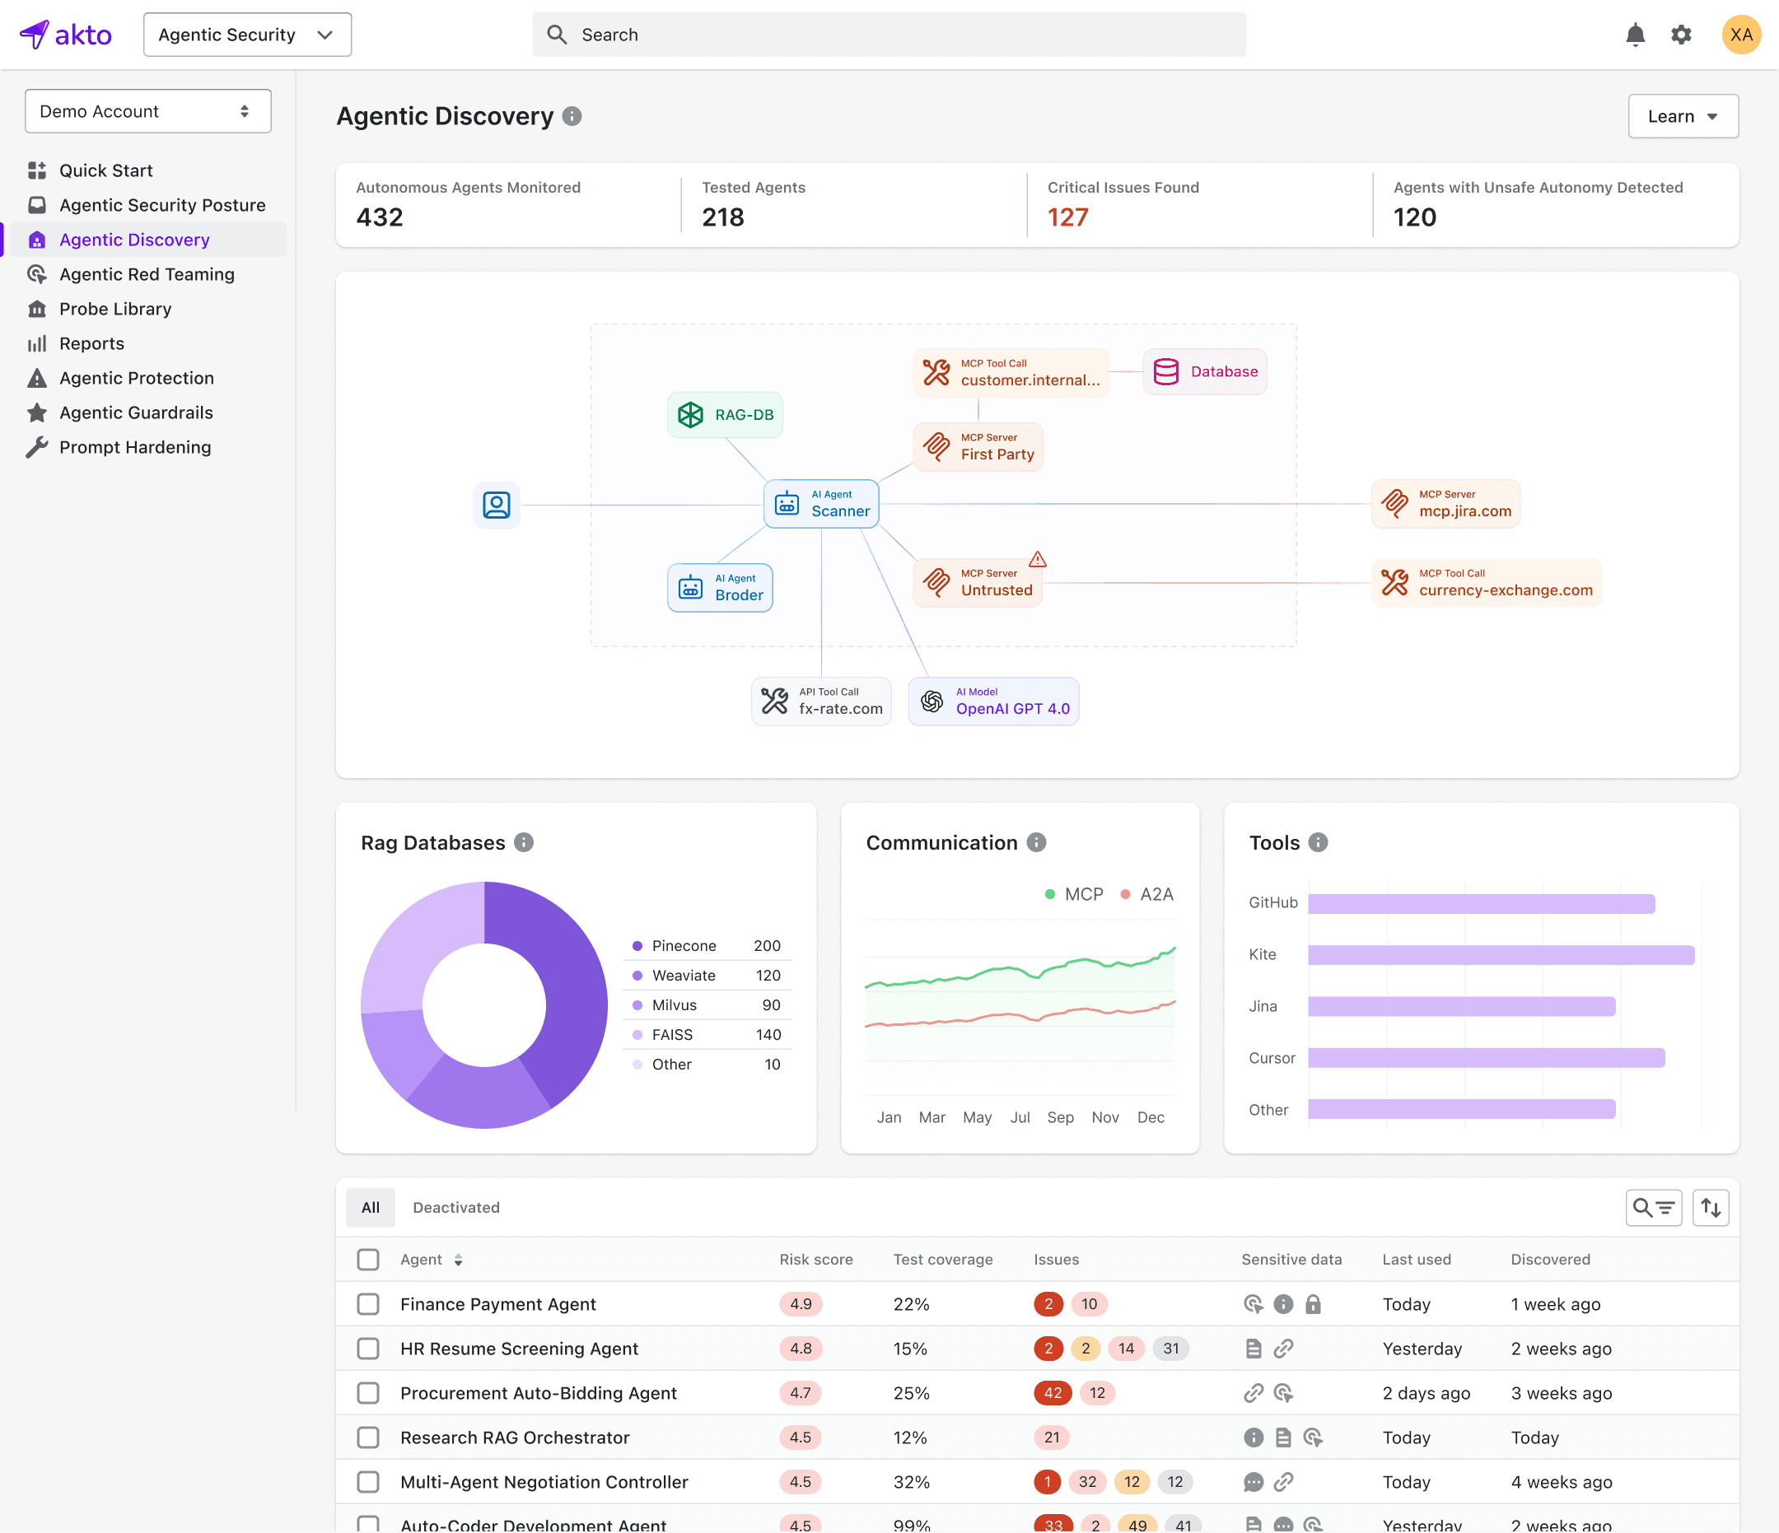The width and height of the screenshot is (1779, 1533).
Task: Open the Learn dropdown menu
Action: click(1682, 116)
